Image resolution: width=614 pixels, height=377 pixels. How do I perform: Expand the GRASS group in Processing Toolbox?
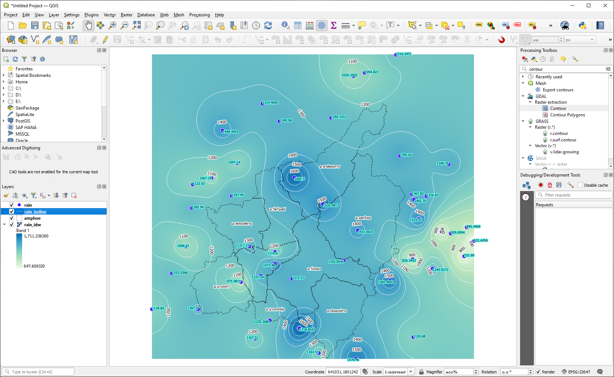[523, 121]
